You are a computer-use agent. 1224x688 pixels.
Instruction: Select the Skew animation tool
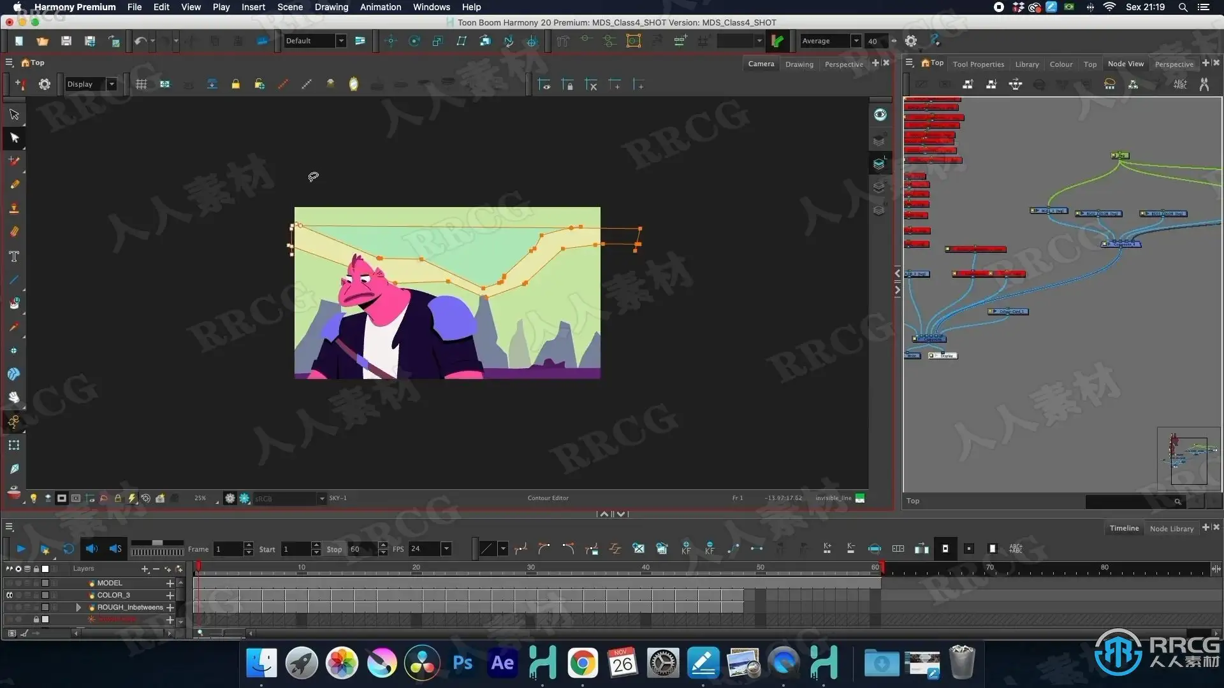point(462,41)
